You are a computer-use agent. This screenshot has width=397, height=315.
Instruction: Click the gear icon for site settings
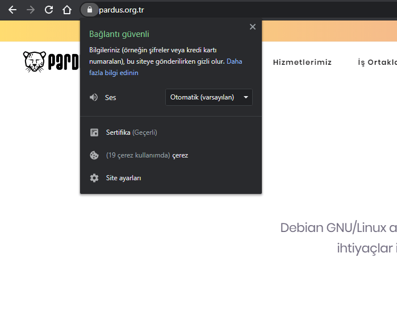pyautogui.click(x=94, y=178)
